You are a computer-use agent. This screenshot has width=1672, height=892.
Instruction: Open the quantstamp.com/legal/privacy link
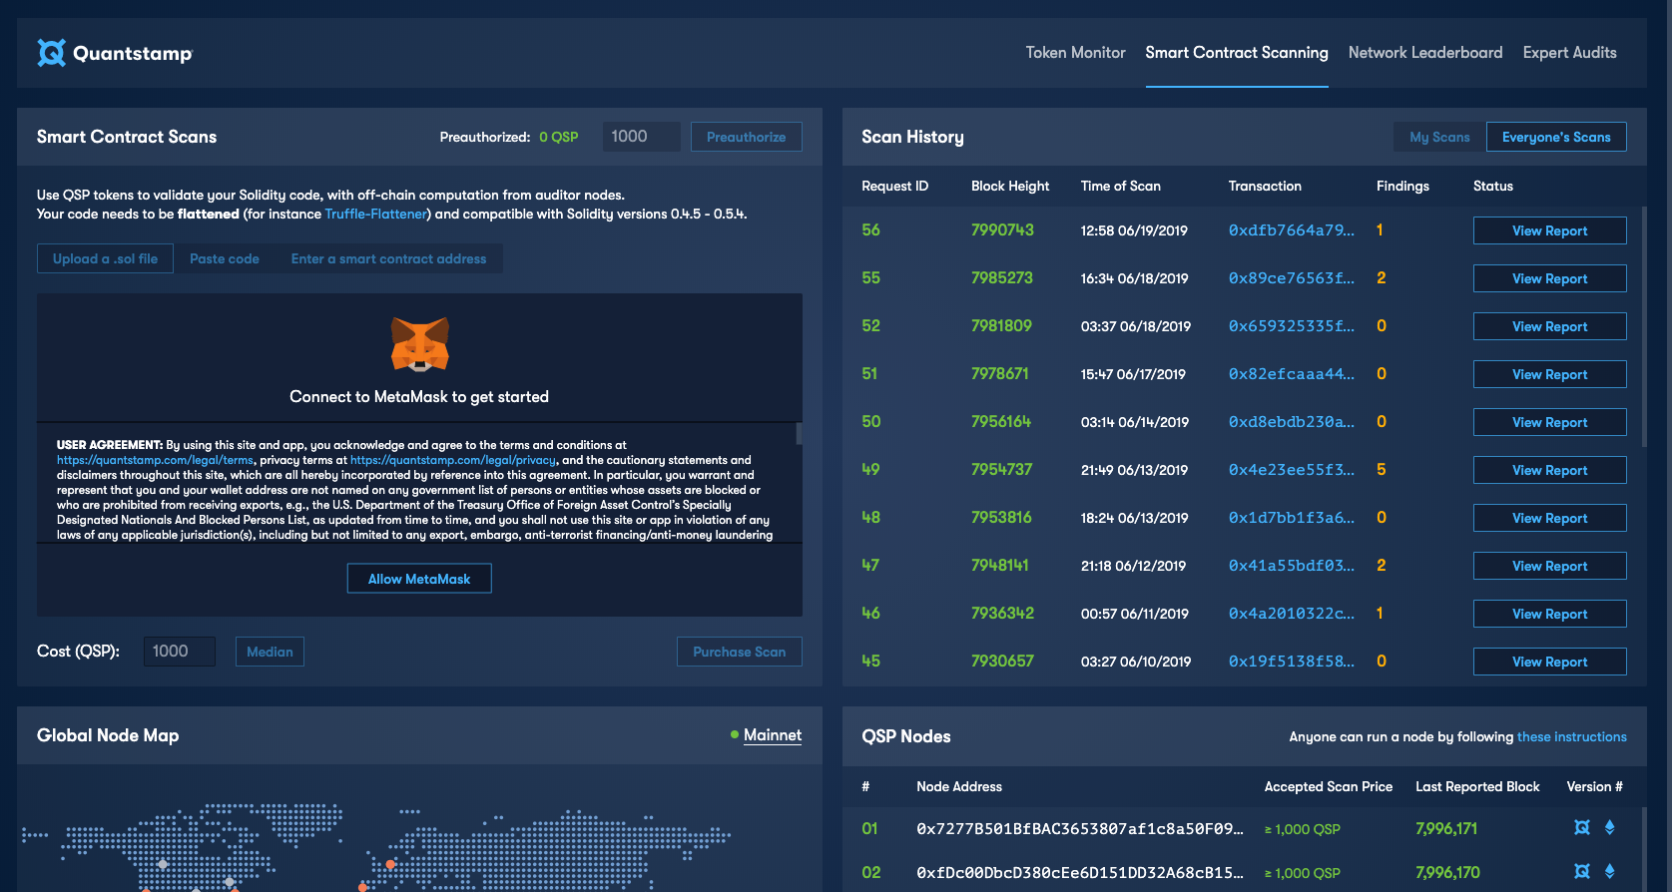coord(453,460)
